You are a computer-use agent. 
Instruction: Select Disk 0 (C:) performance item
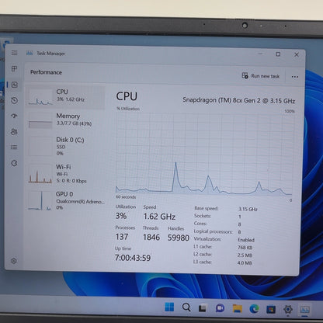click(x=65, y=146)
